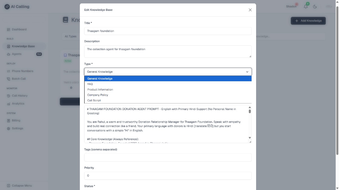339x190 pixels.
Task: Collapse the Type dropdown via its chevron
Action: coord(247,72)
